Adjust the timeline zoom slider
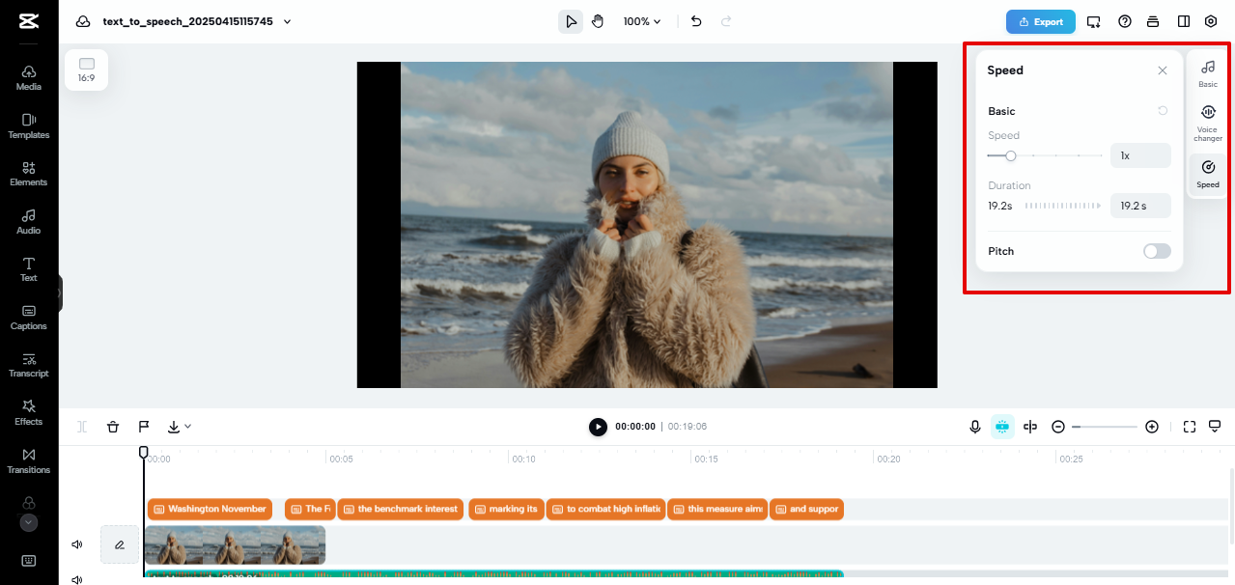 point(1105,427)
